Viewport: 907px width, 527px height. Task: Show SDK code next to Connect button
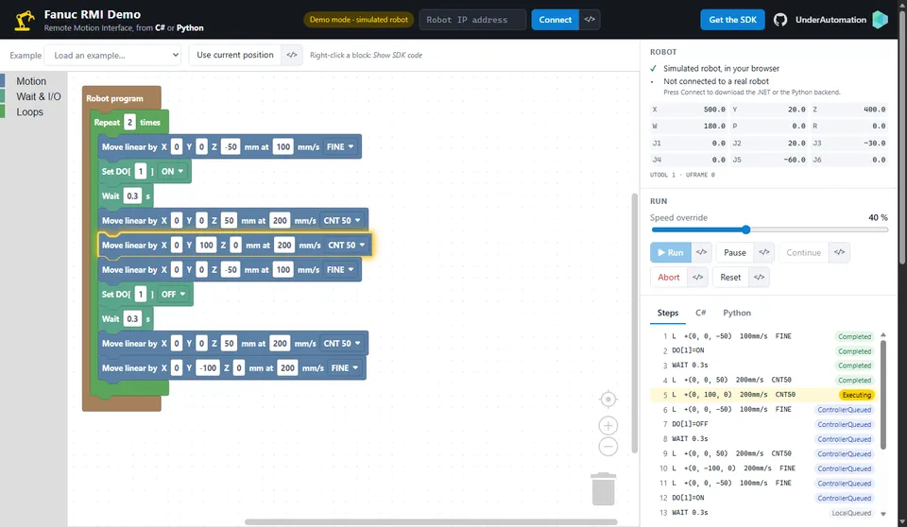pos(590,20)
